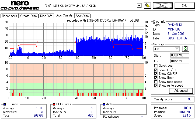Viewport: 195px width, 119px height.
Task: Toggle the Show C2/PIF checkbox
Action: pyautogui.click(x=156, y=74)
